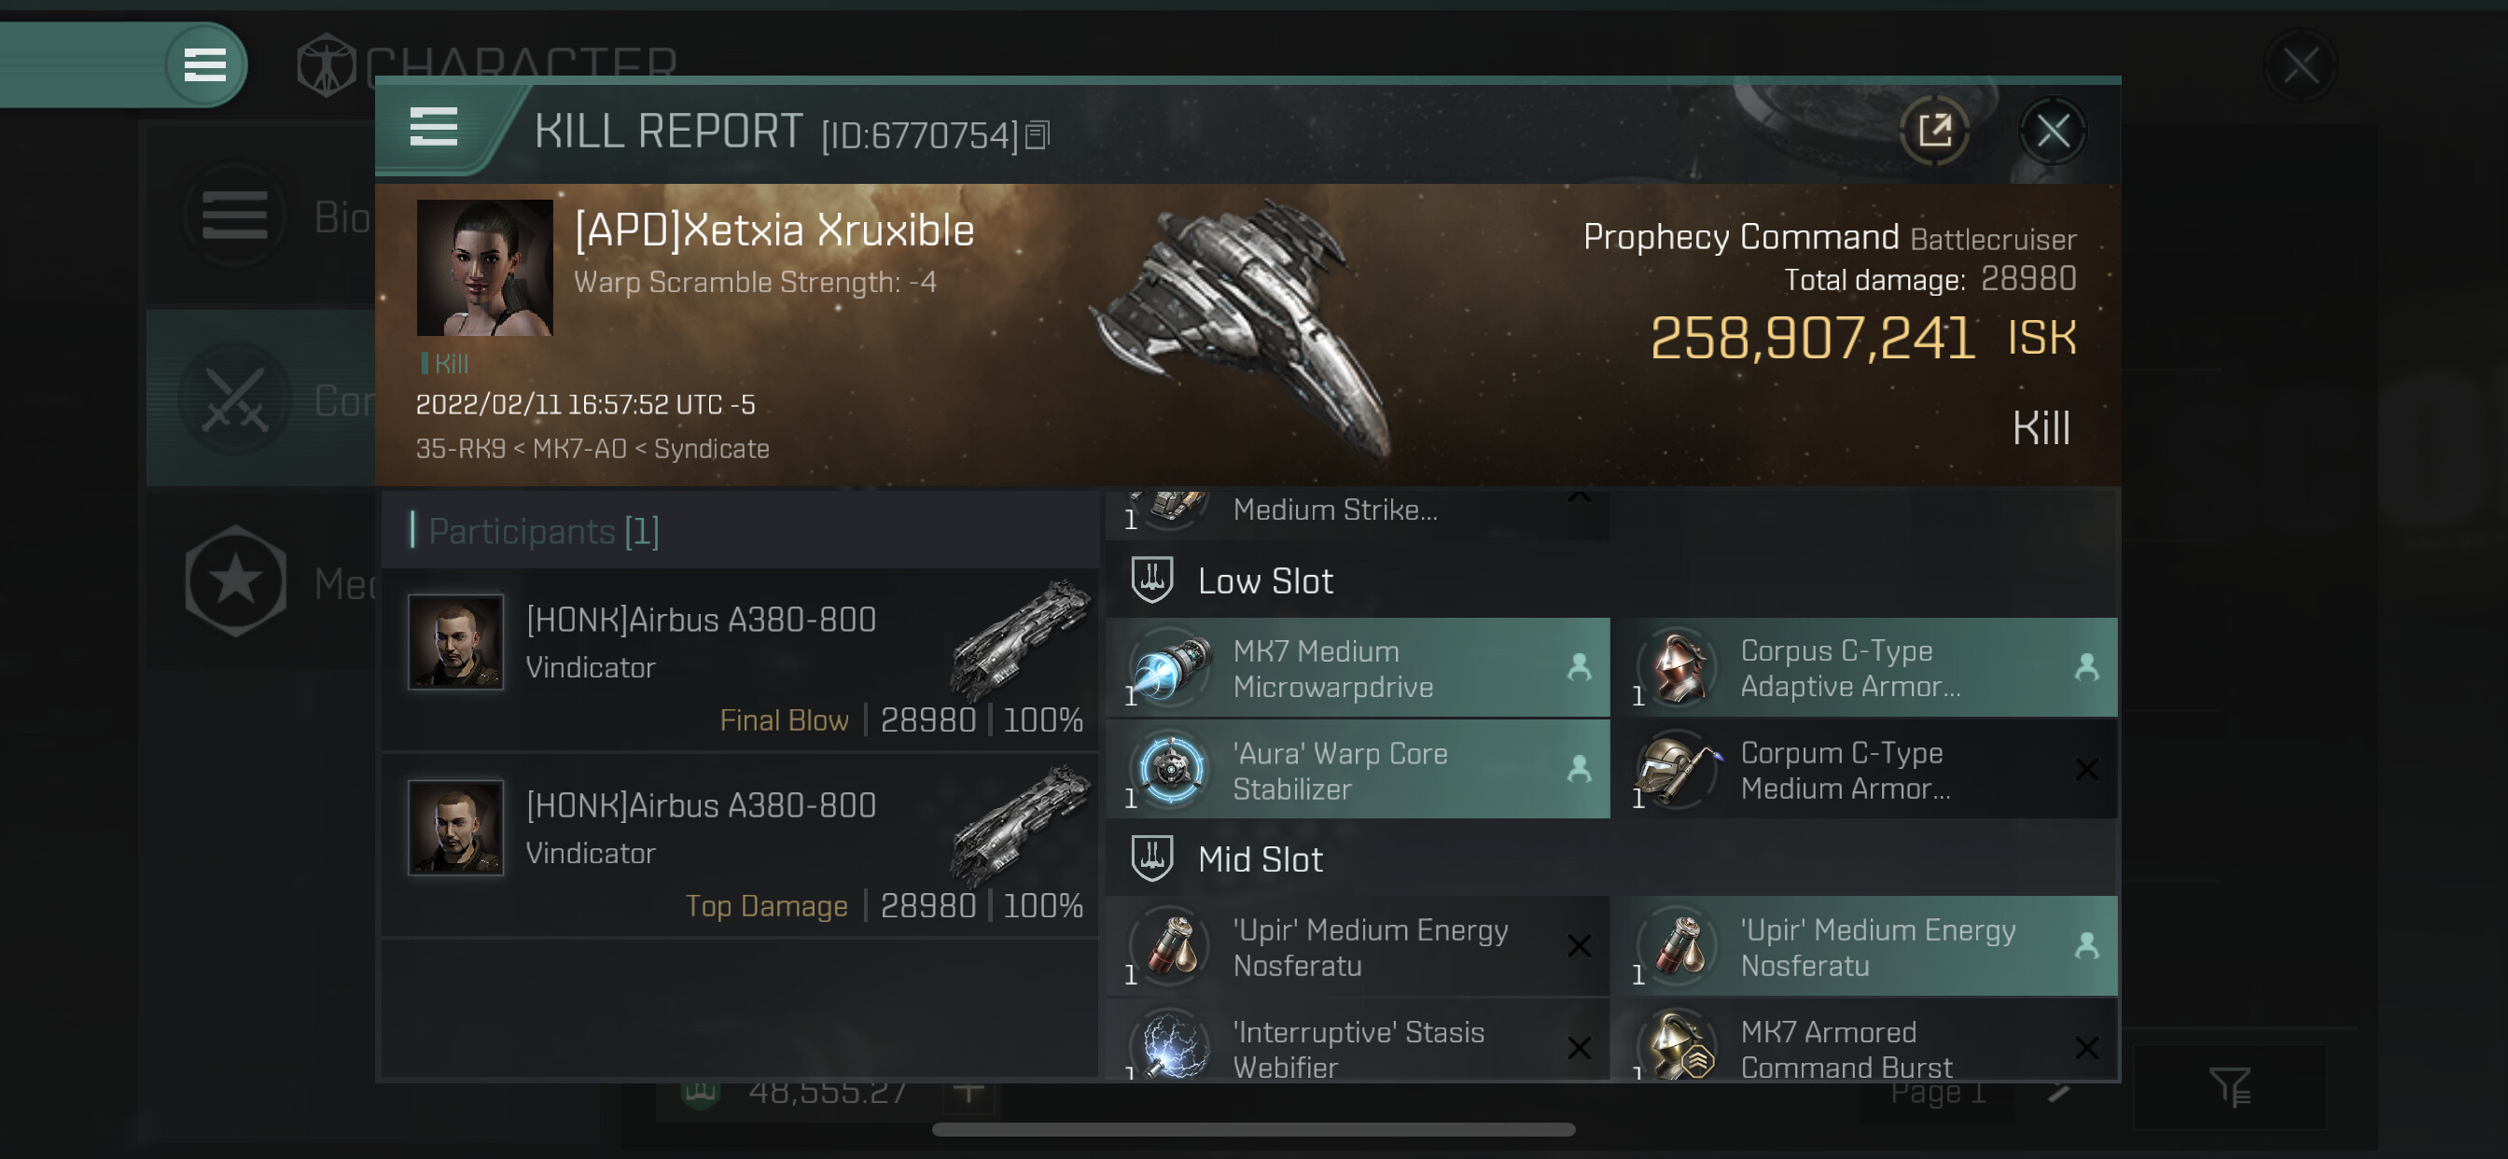Screen dimensions: 2508x1159
Task: Copy the kill report ID
Action: [x=1038, y=135]
